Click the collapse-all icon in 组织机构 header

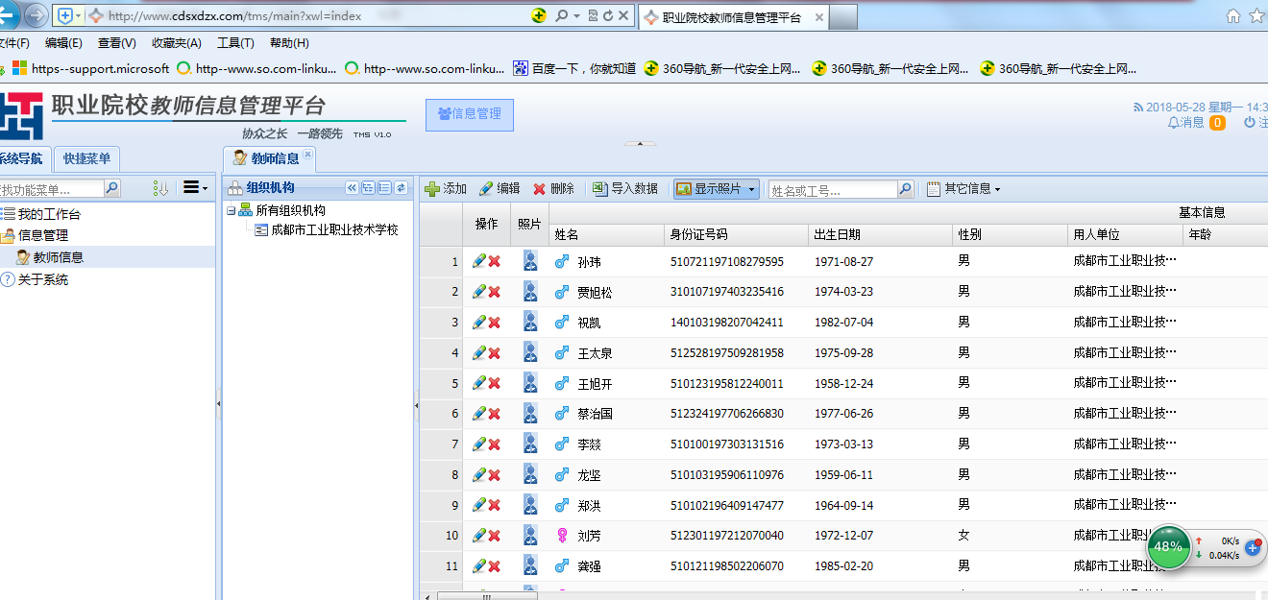(x=384, y=188)
